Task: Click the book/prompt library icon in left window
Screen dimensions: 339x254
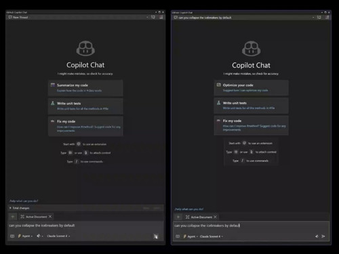Action: [12, 236]
